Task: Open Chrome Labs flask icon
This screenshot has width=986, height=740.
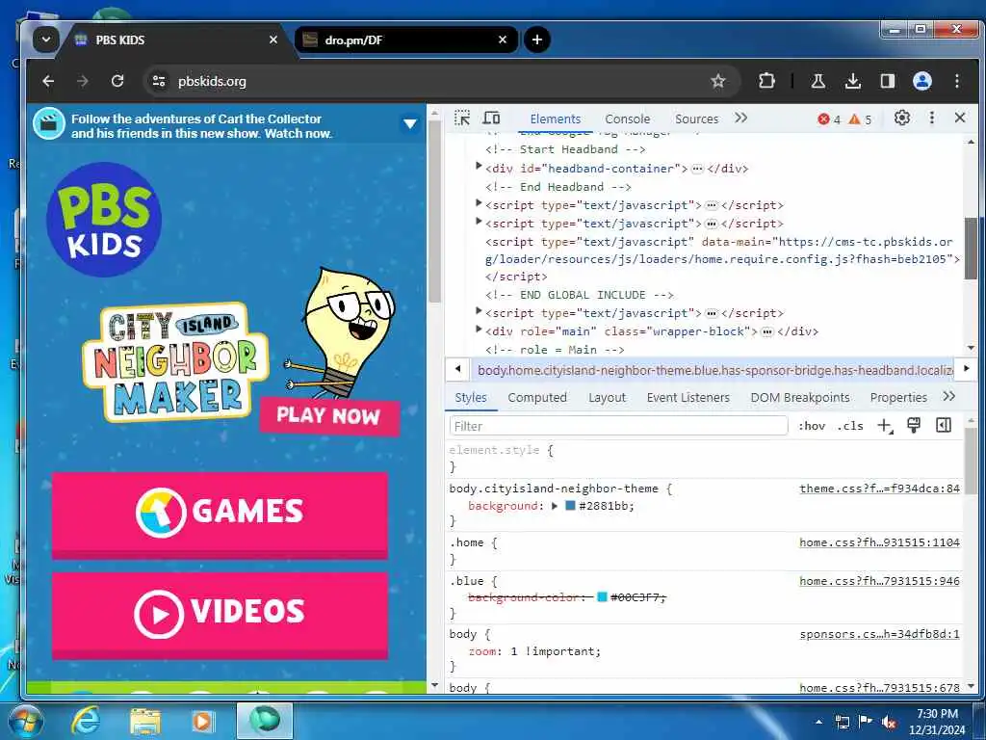Action: (x=818, y=81)
